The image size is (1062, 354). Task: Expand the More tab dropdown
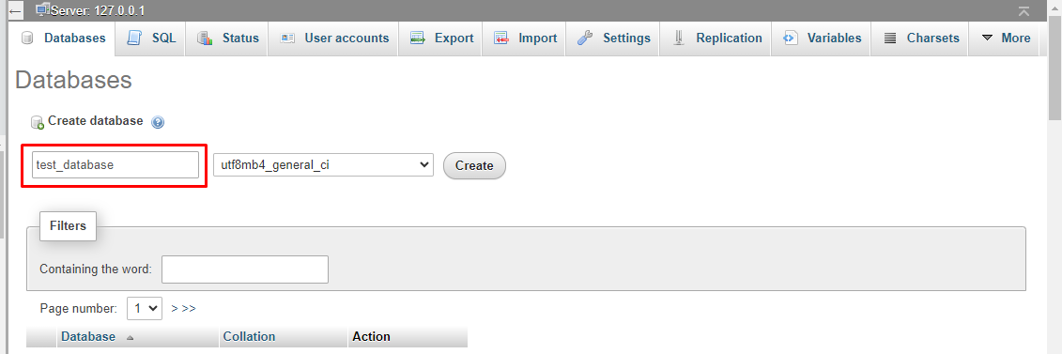click(x=1007, y=38)
